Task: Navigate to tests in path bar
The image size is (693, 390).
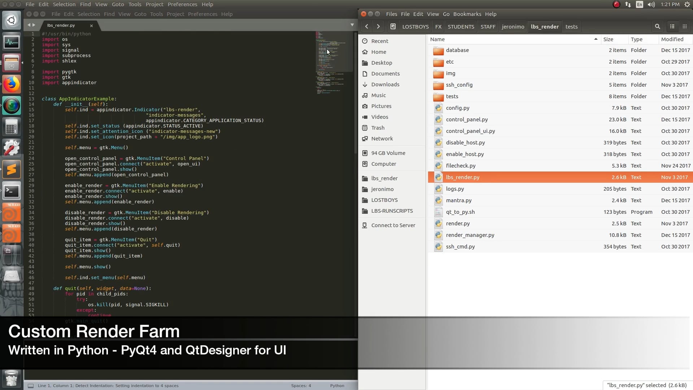Action: point(571,27)
